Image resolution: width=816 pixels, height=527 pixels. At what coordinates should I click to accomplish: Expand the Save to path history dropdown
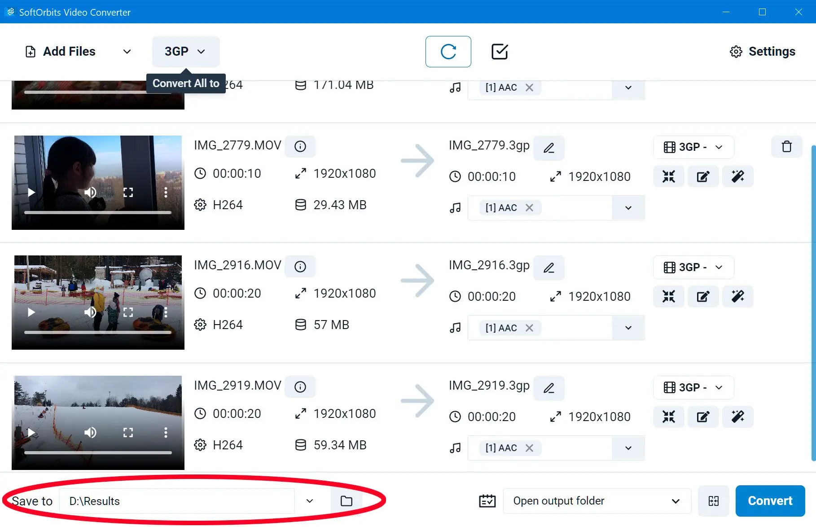pos(310,501)
